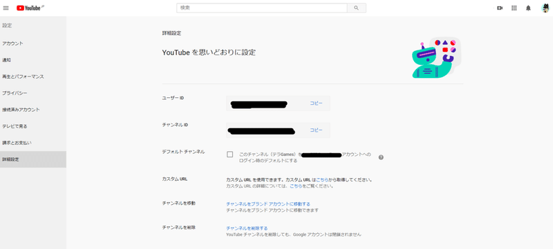553x249 pixels.
Task: Click first こちら link to get custom URL
Action: coord(322,180)
